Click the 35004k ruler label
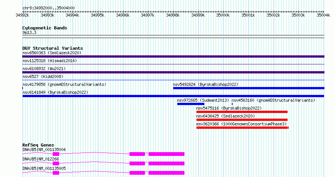The height and width of the screenshot is (177, 335). (x=323, y=15)
